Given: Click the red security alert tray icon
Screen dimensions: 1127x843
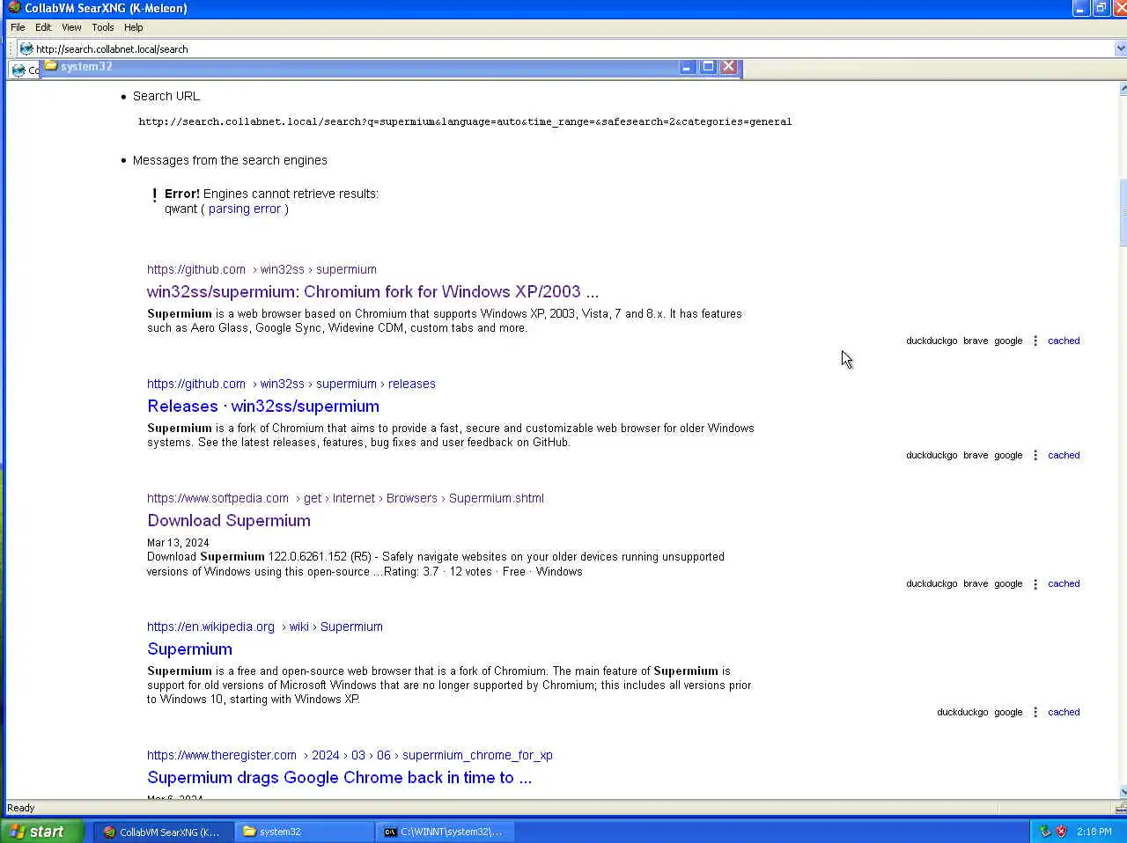Looking at the screenshot, I should [1061, 832].
